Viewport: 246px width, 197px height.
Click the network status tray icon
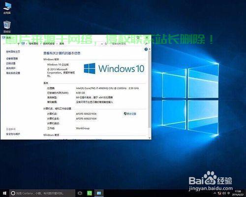[220, 193]
